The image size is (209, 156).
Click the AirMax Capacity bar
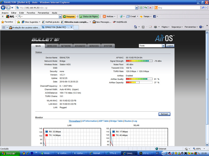pyautogui.click(x=139, y=82)
